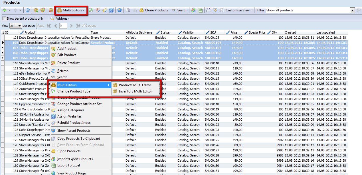Click the Export to Excel toolbar icon
The width and height of the screenshot is (362, 175).
pos(200,10)
